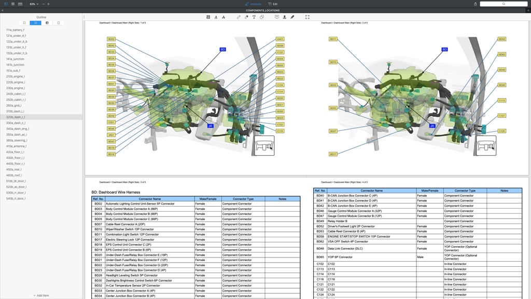The height and width of the screenshot is (299, 531).
Task: Switch to the Edit mode tab
Action: tap(272, 4)
